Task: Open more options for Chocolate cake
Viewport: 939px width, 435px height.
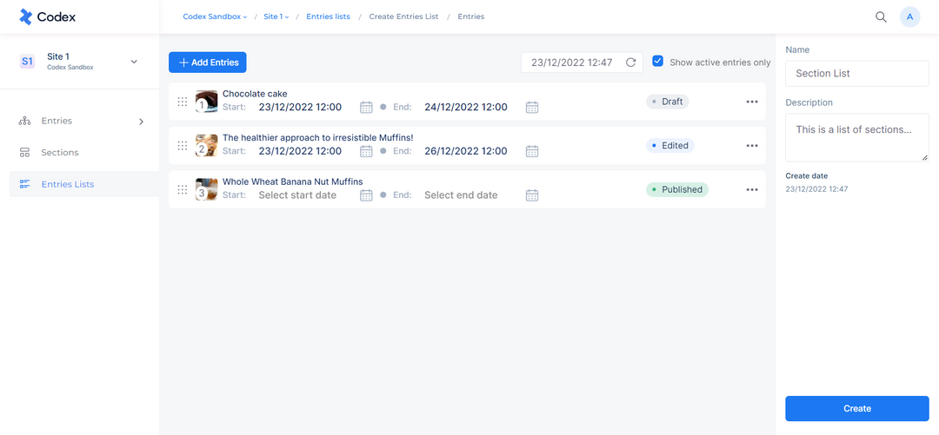Action: point(752,102)
